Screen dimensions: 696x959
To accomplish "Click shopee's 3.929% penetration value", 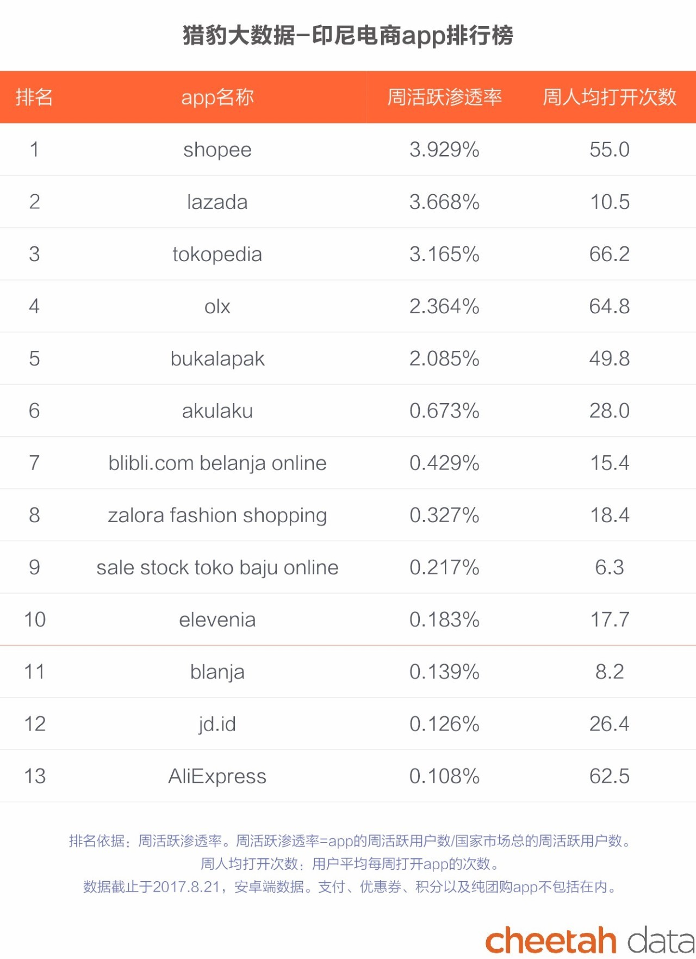I will tap(444, 150).
